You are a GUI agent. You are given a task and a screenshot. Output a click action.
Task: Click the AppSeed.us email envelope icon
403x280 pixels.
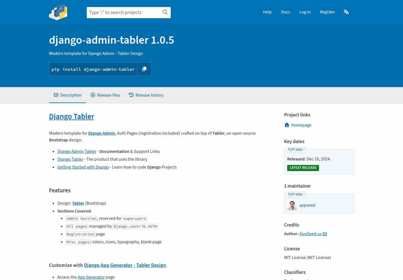325,234
